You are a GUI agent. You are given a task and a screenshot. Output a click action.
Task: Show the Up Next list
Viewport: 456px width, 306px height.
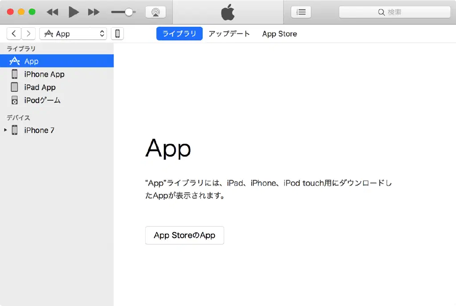point(301,12)
